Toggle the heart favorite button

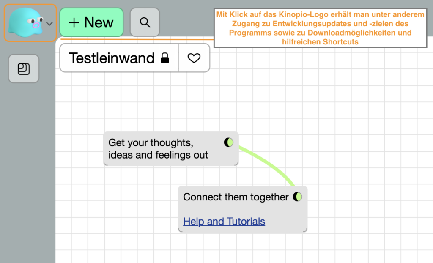click(x=194, y=58)
